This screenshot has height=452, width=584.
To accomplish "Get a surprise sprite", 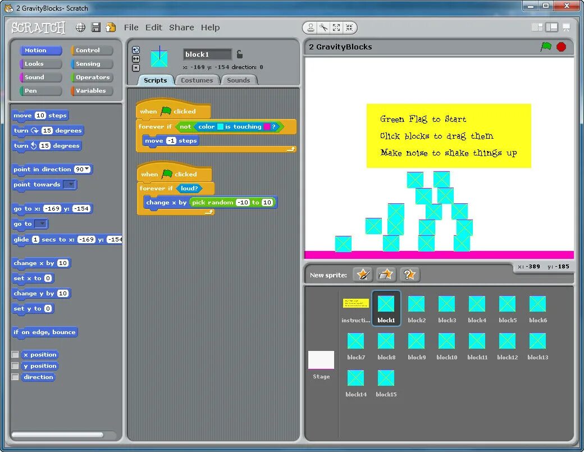I will [x=410, y=275].
